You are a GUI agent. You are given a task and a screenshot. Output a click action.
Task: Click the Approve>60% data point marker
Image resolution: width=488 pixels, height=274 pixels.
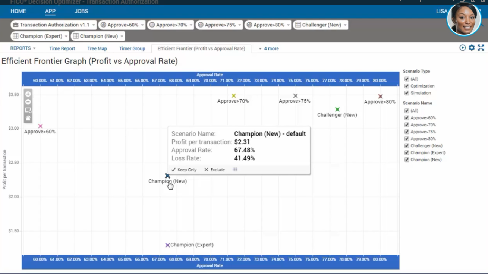pyautogui.click(x=40, y=126)
